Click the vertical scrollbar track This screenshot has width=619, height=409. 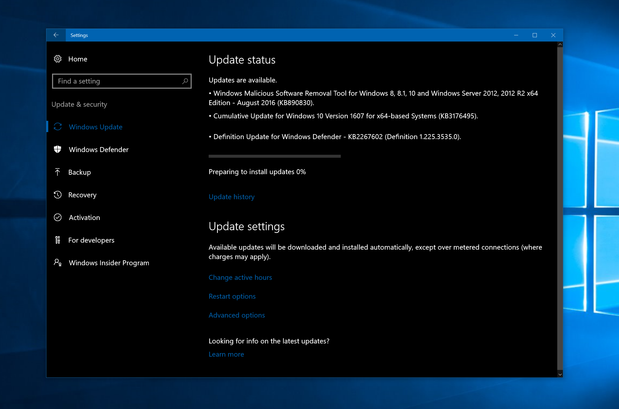coord(560,209)
